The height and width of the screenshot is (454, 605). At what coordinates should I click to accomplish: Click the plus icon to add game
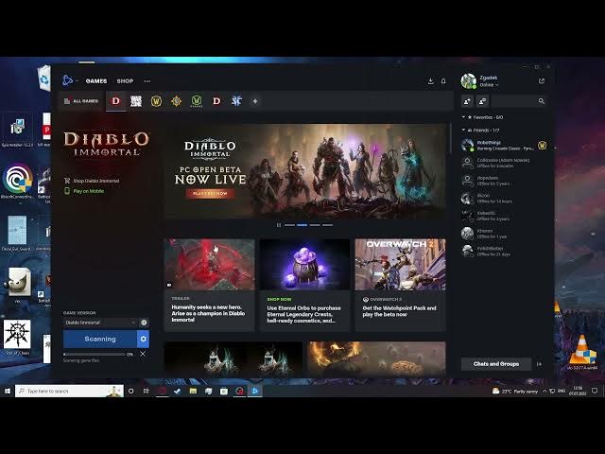tap(255, 101)
